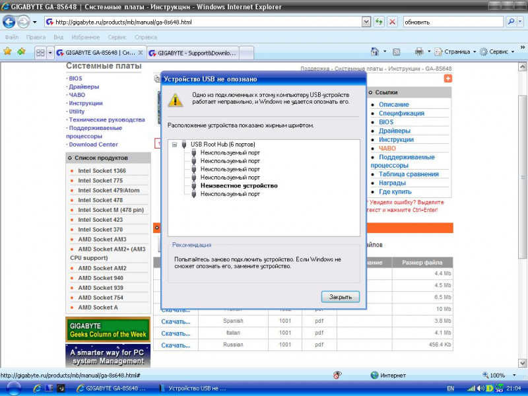528x396 pixels.
Task: Click the Интернет security zone indicator
Action: click(388, 375)
